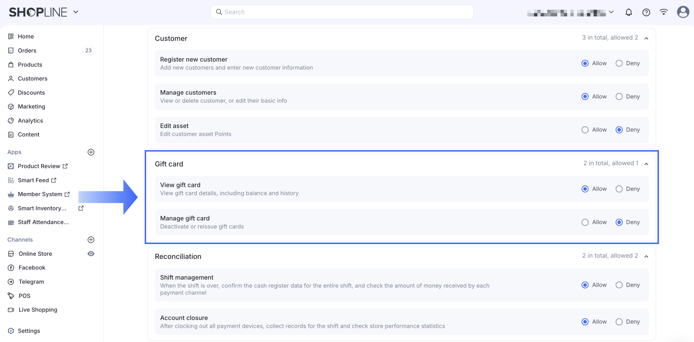
Task: Allow the Manage gift card permission
Action: click(x=585, y=222)
